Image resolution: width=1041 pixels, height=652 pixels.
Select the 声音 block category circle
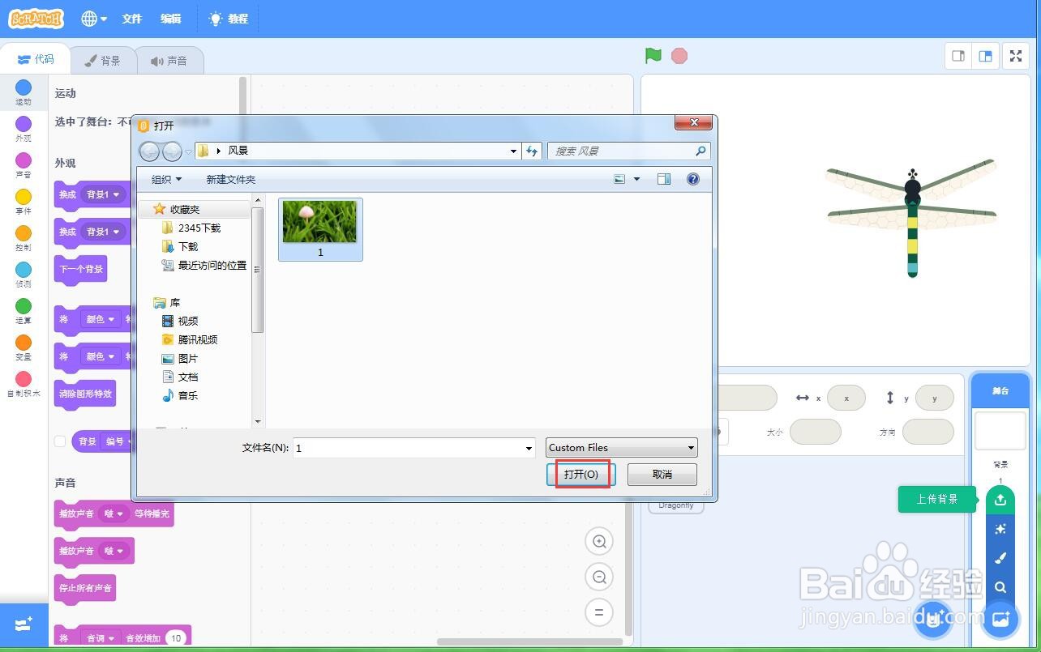click(x=24, y=160)
